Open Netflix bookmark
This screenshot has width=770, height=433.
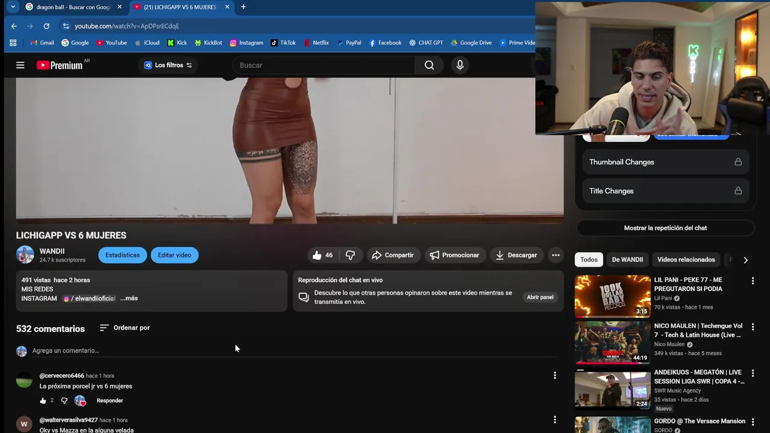[316, 43]
